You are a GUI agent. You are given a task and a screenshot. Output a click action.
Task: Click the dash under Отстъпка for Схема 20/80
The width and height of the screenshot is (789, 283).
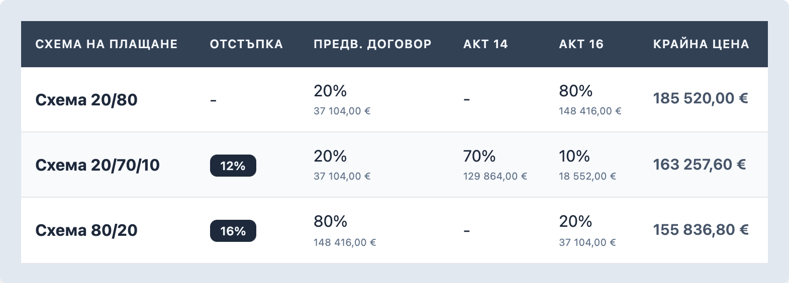pyautogui.click(x=213, y=100)
